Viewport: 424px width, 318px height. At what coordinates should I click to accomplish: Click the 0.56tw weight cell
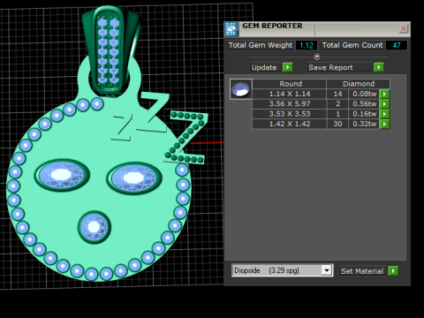coord(364,104)
